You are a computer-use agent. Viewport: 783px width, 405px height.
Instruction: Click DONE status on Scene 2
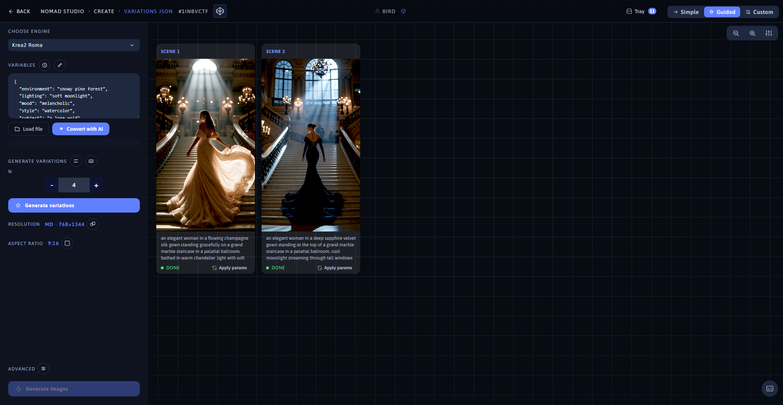[x=276, y=268]
